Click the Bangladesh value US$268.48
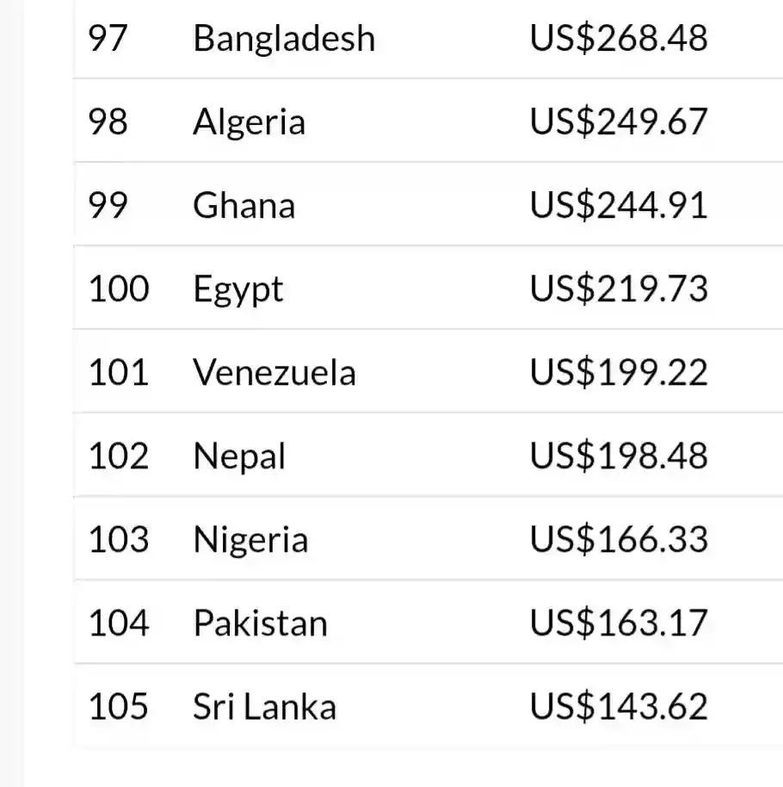Viewport: 783px width, 787px height. (x=619, y=38)
